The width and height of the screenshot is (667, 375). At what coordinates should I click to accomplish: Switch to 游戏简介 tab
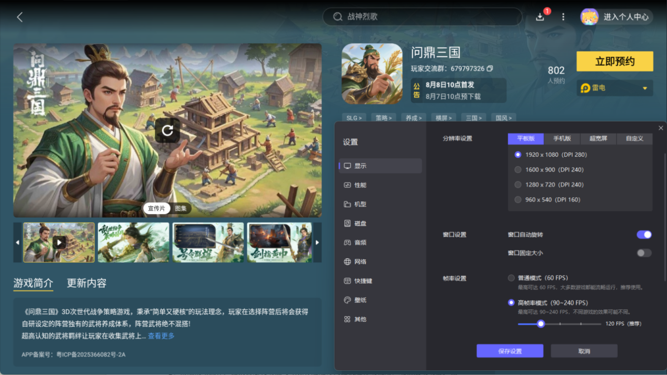click(33, 283)
